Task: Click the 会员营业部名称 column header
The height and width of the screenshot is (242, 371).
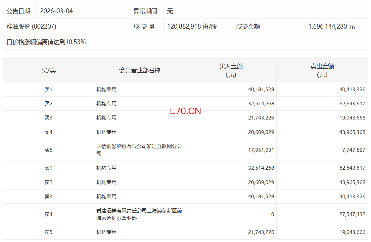Action: pos(140,70)
